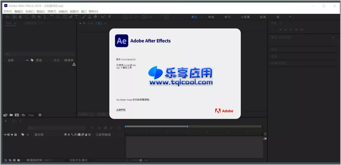Select the Brush tool
The height and width of the screenshot is (165, 341).
tap(84, 17)
